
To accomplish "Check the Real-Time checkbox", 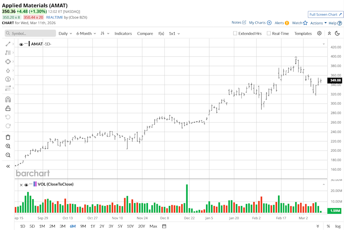I will coord(269,33).
